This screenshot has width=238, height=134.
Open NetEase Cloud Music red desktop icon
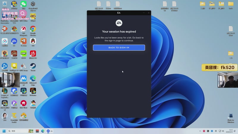point(33,54)
